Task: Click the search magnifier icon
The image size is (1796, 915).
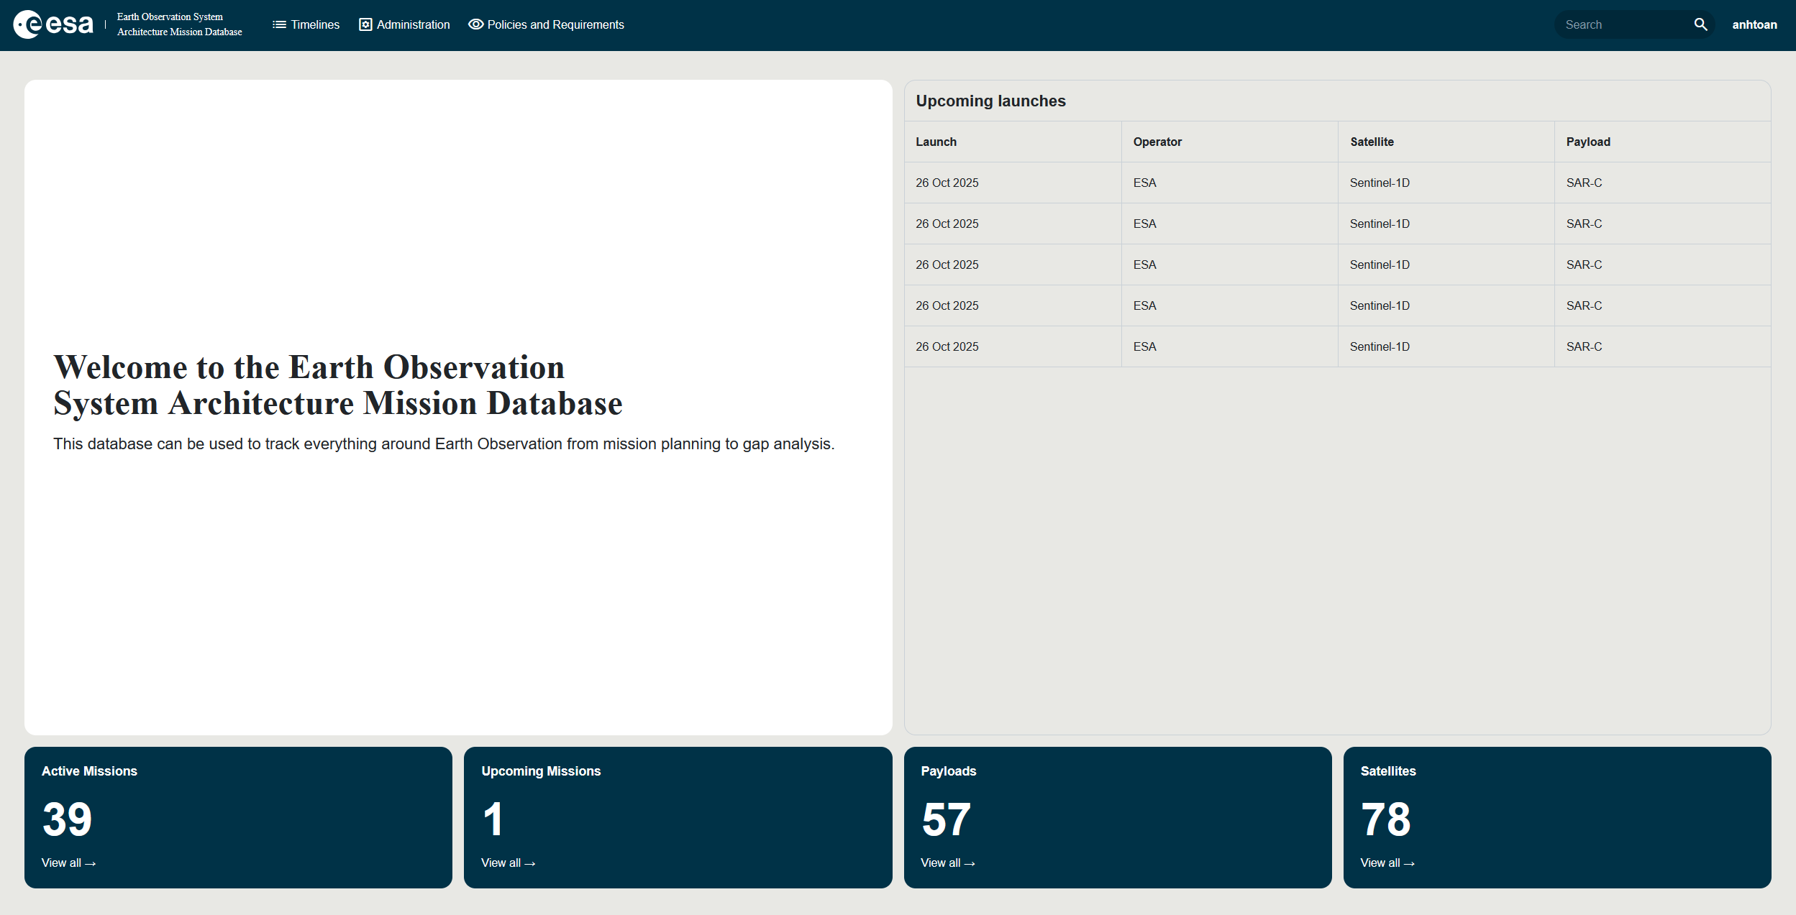Action: 1700,24
